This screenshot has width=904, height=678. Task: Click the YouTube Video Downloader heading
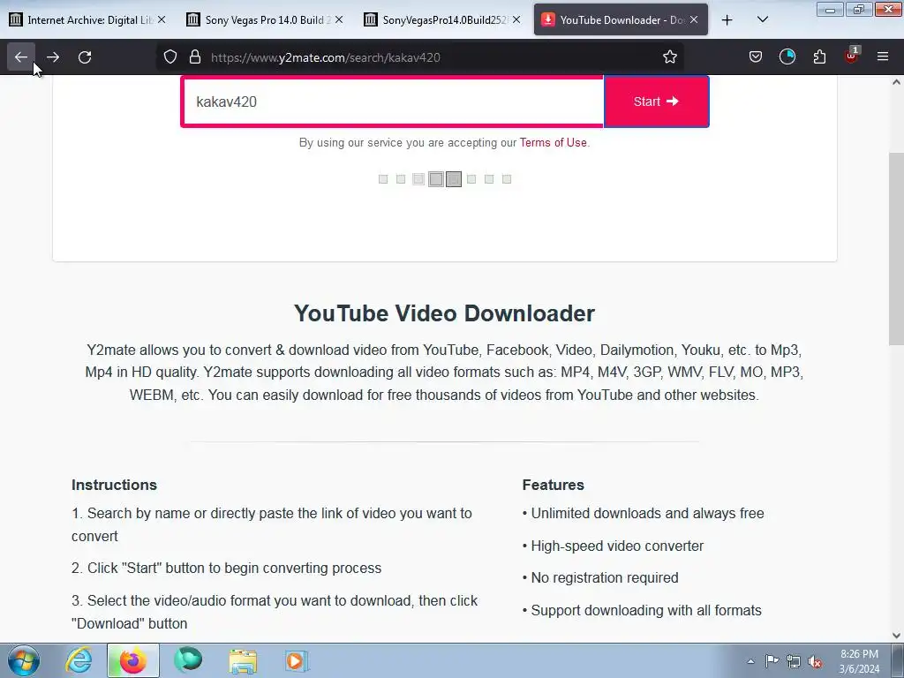[x=444, y=313]
